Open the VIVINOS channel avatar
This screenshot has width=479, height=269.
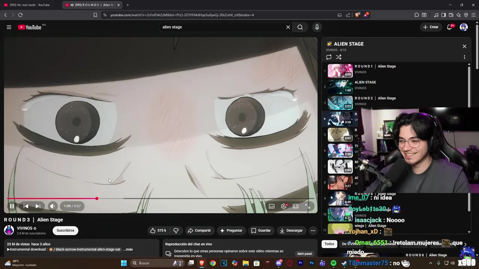[x=9, y=230]
